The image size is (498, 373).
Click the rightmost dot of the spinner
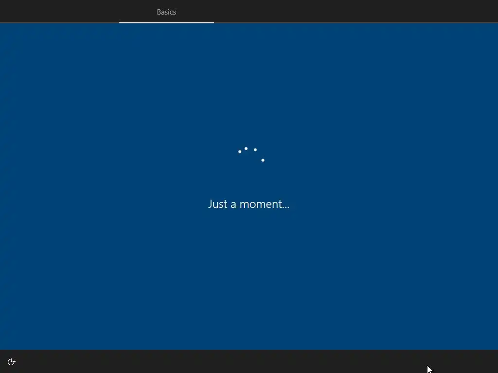pos(263,160)
